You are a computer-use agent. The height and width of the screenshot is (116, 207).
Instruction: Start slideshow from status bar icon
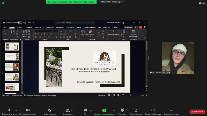tap(123, 95)
